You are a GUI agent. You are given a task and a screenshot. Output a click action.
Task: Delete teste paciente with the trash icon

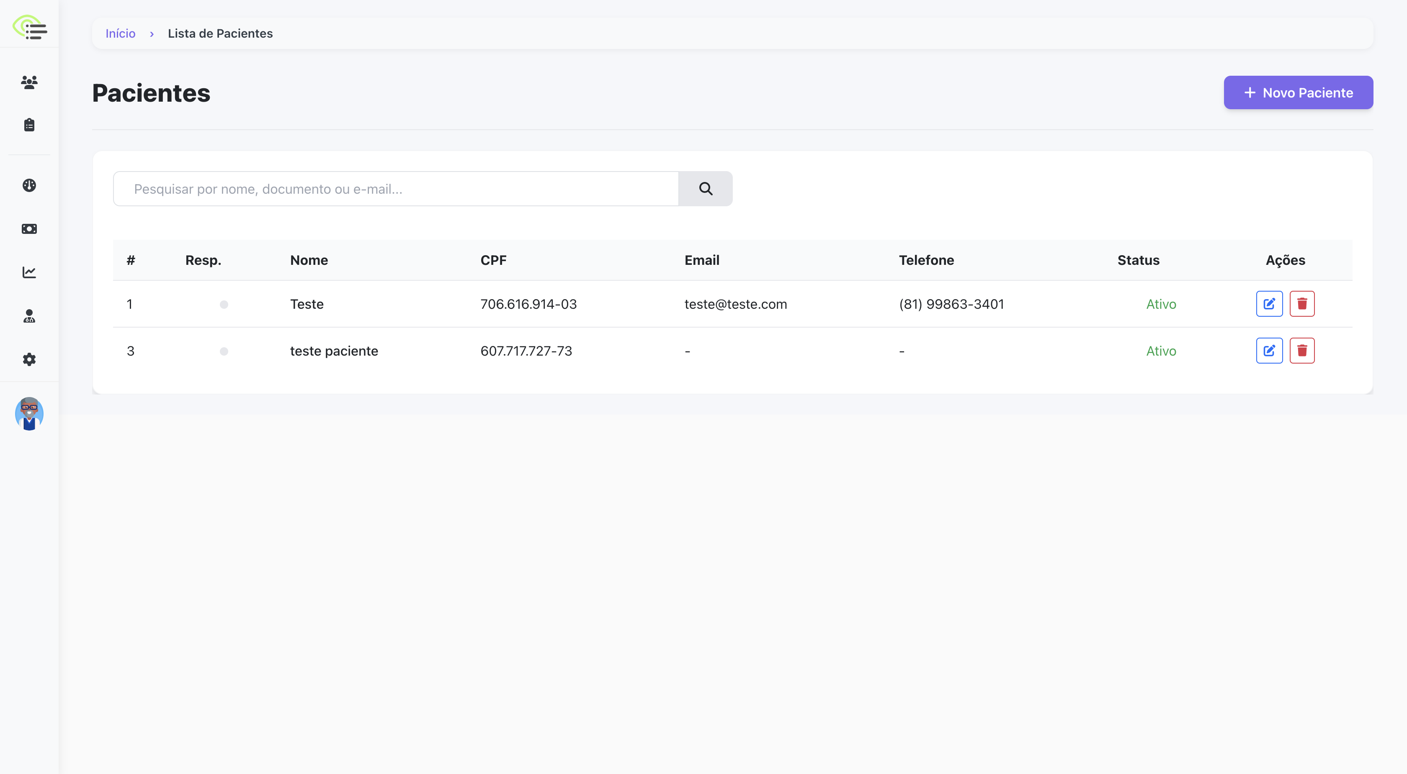pos(1301,351)
